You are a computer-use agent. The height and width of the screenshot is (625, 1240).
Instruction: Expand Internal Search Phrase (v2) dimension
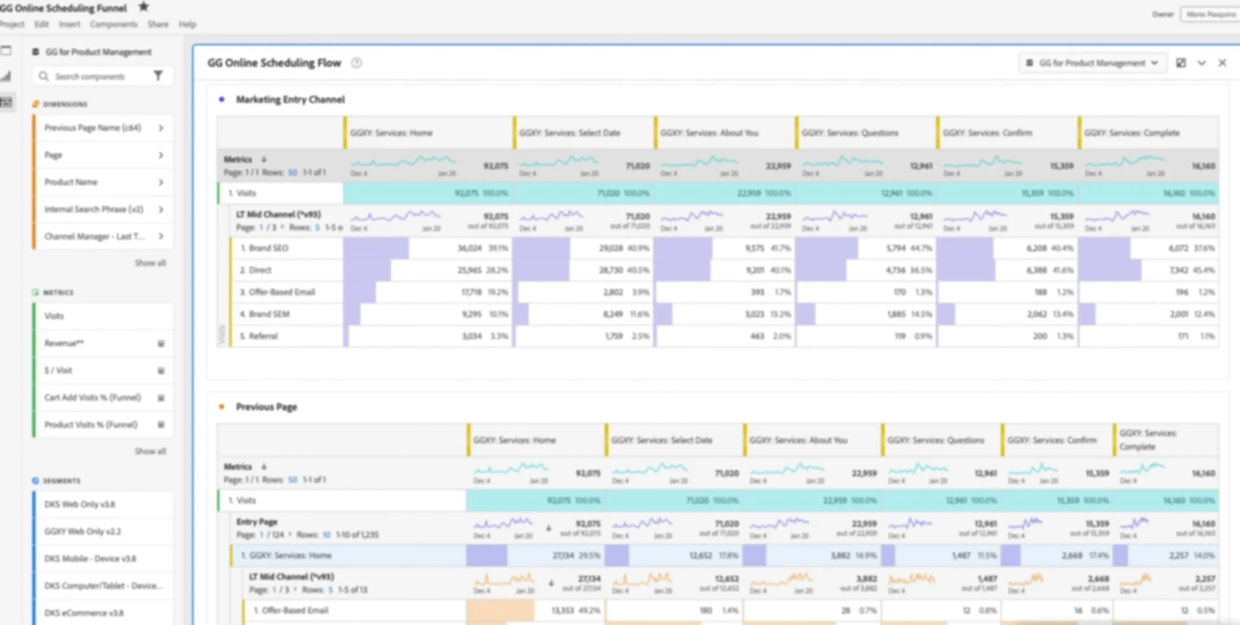(161, 210)
